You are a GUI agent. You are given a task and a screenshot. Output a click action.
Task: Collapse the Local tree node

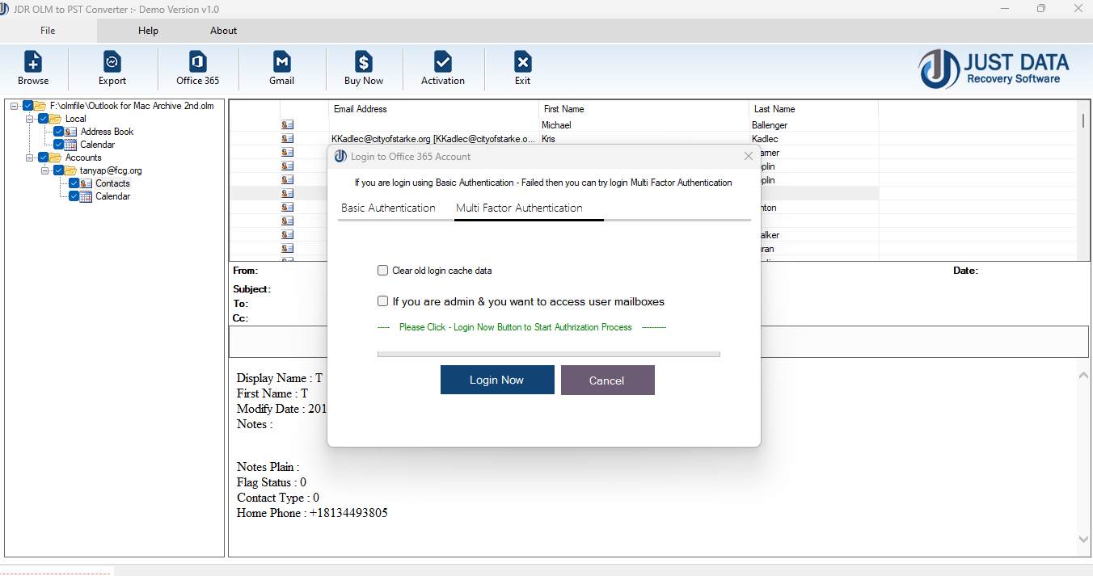click(30, 119)
